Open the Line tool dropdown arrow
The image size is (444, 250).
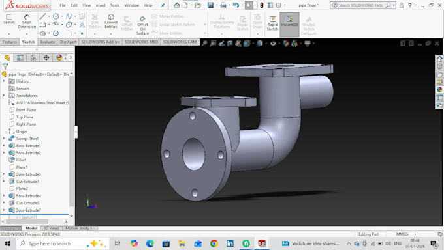click(x=49, y=16)
